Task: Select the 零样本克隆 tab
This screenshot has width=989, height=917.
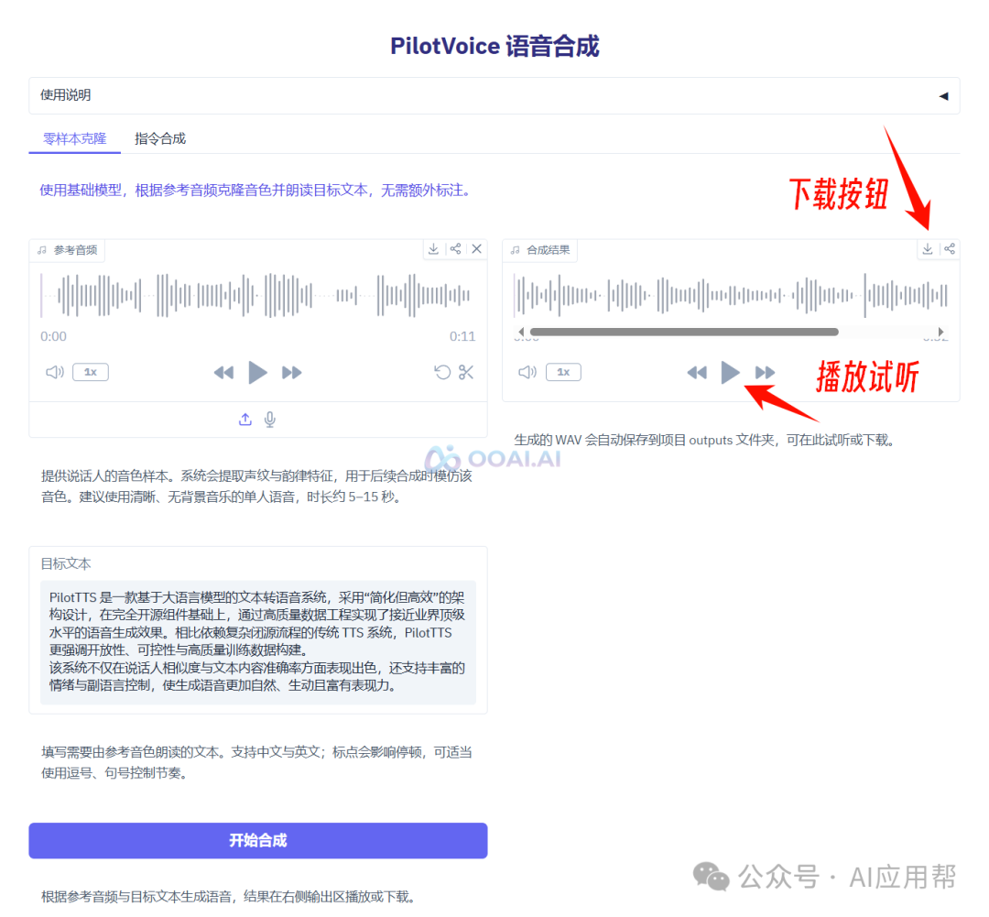Action: tap(74, 139)
